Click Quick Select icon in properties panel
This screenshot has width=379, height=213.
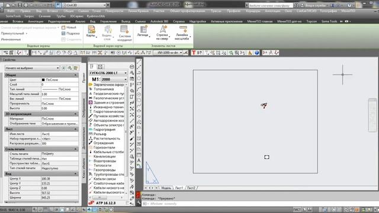76,68
